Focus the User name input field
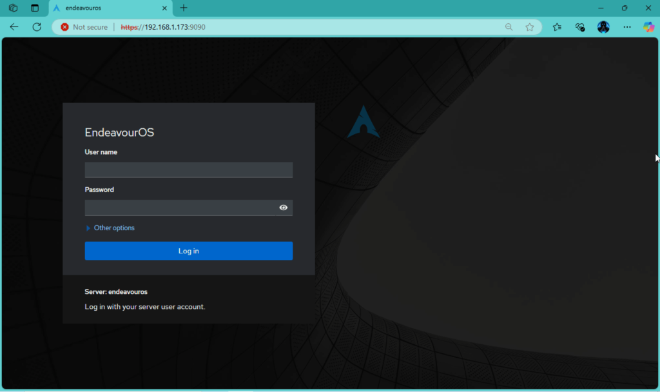The image size is (660, 392). point(189,170)
